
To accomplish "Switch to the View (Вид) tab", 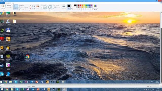I will point(13,3).
